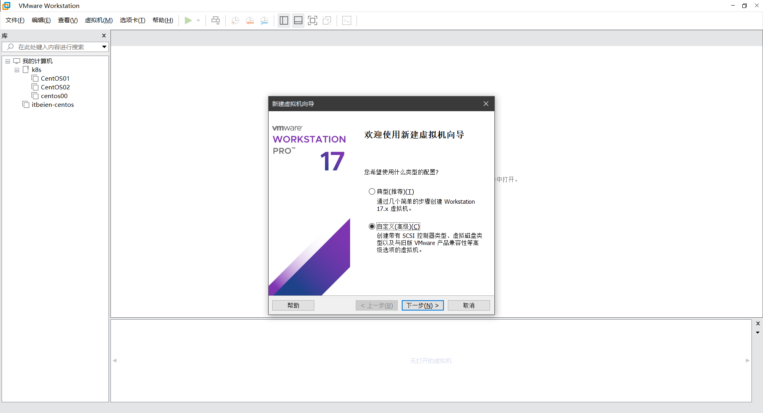Open the 查看(V) menu
The height and width of the screenshot is (413, 763).
coord(68,20)
